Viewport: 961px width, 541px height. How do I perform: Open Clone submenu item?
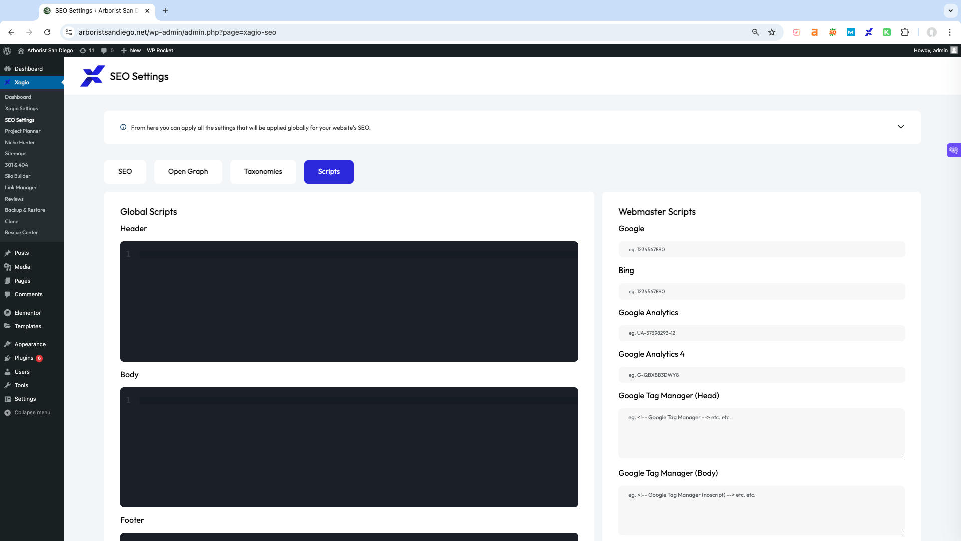(12, 222)
